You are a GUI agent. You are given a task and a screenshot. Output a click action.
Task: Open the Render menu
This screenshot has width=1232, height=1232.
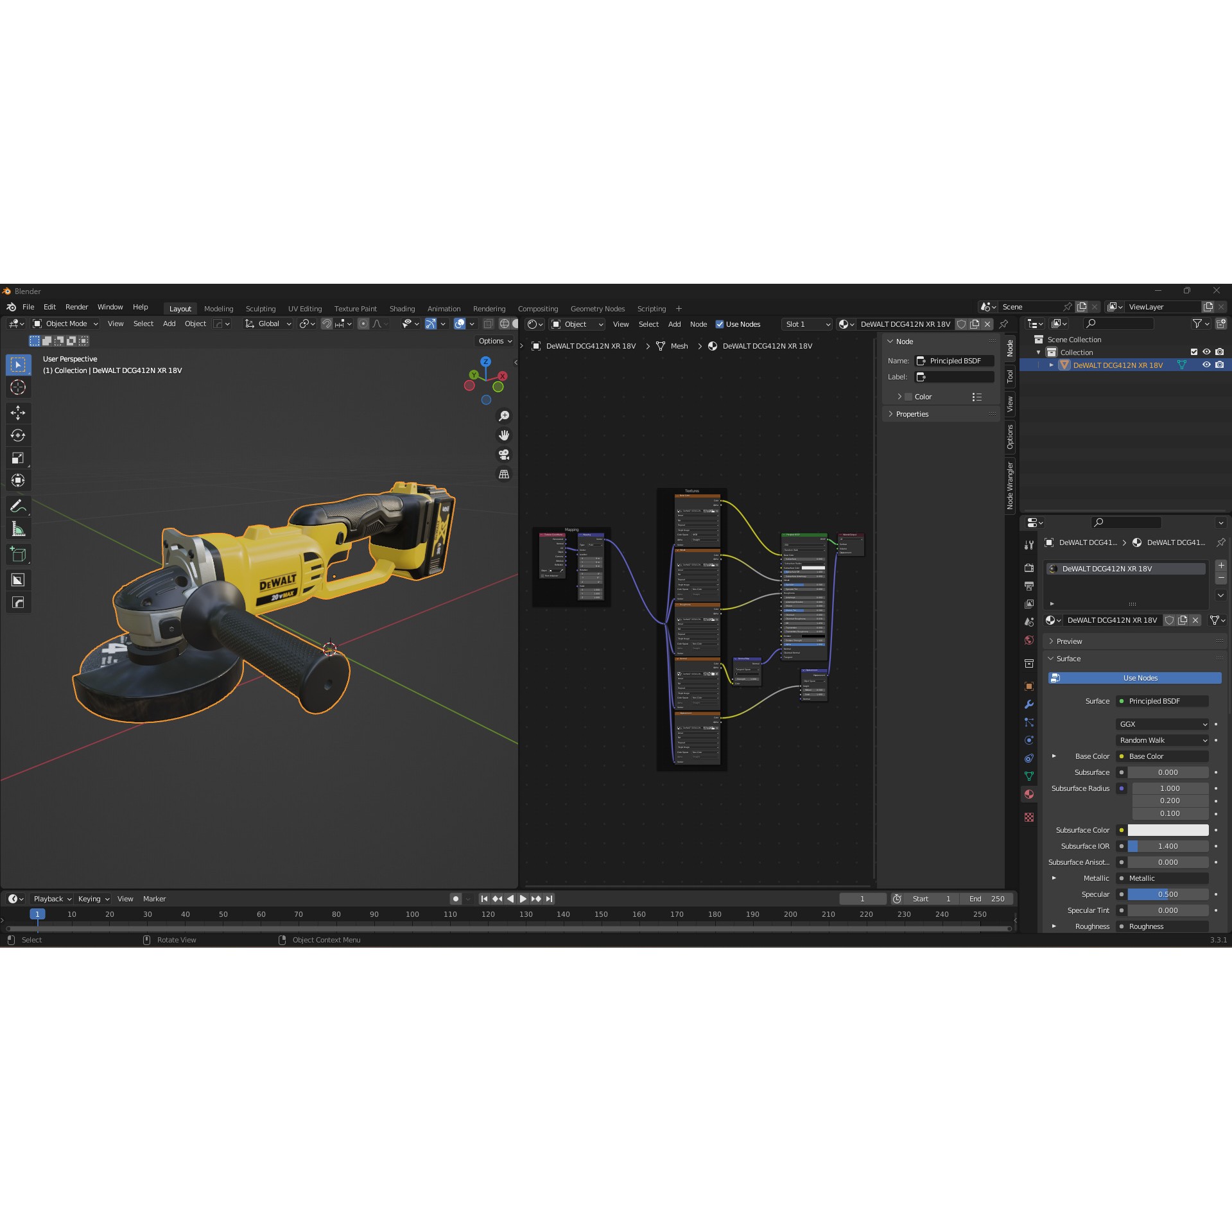(76, 307)
